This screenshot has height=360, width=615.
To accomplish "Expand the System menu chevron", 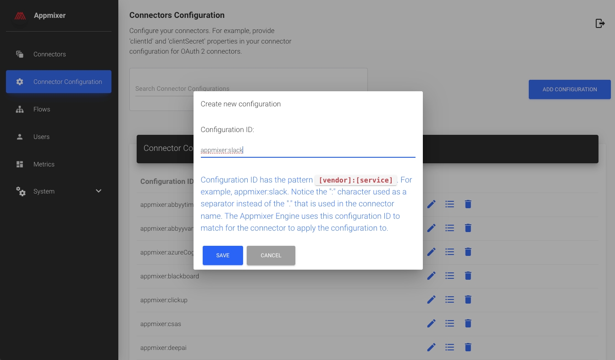I will coord(99,191).
